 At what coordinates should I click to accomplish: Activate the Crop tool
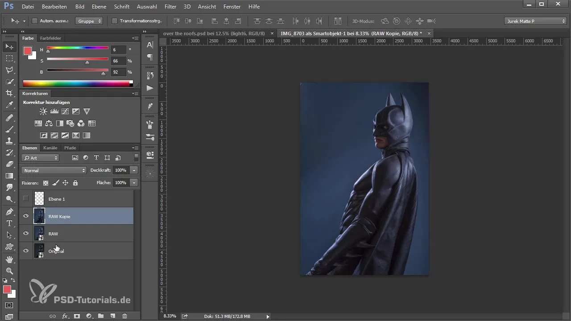pos(9,93)
